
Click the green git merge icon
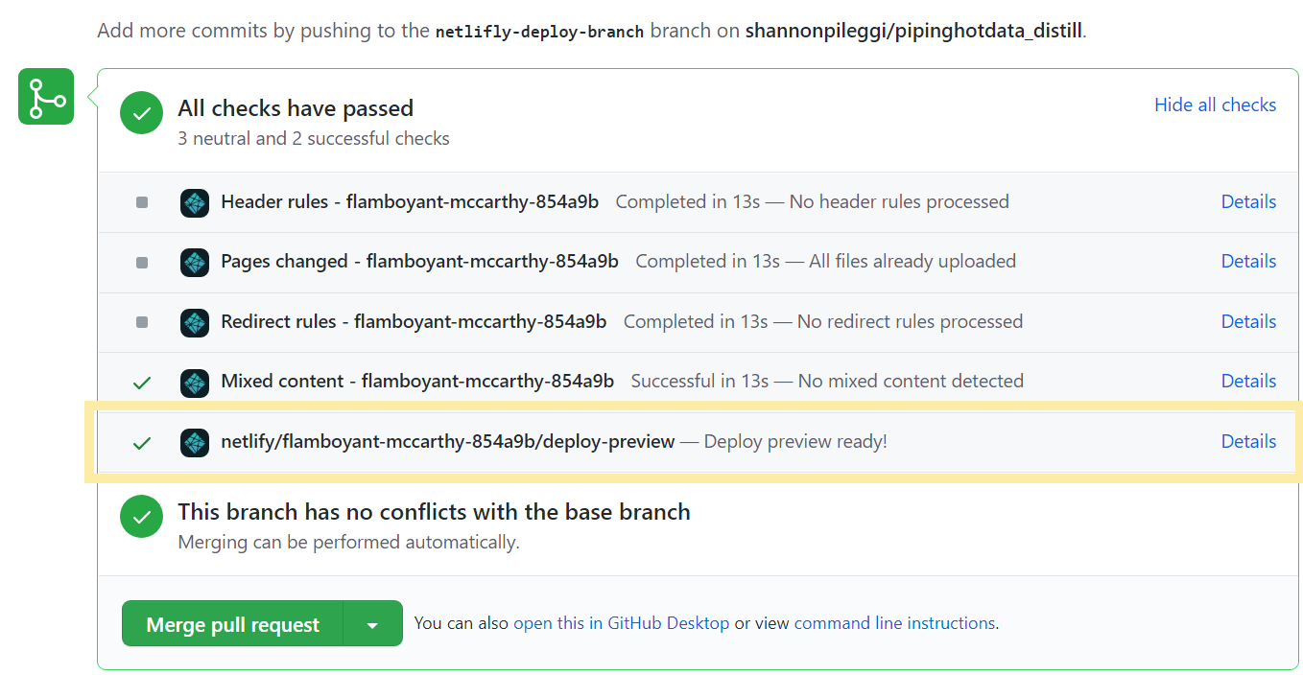pos(46,97)
